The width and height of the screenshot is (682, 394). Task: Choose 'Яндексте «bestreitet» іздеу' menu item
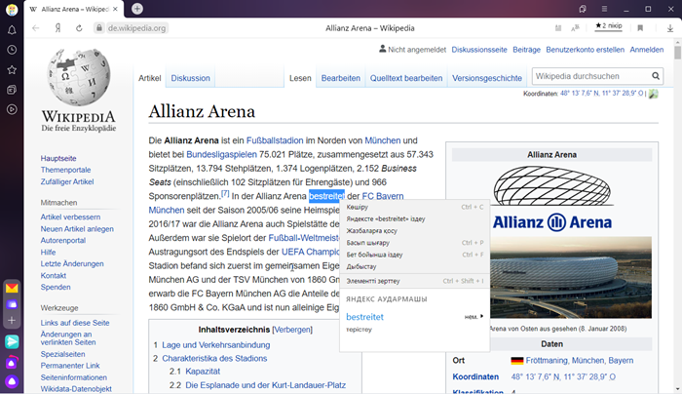pos(414,219)
